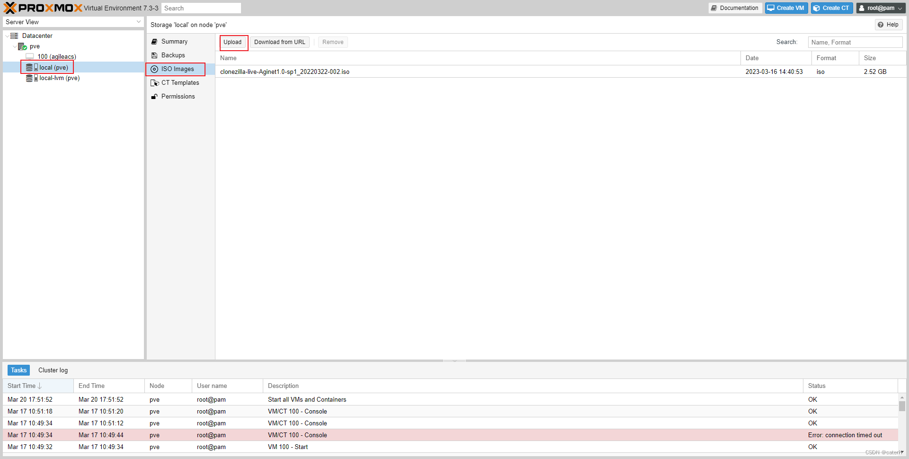The width and height of the screenshot is (909, 459).
Task: Click the Help question mark icon
Action: (881, 25)
